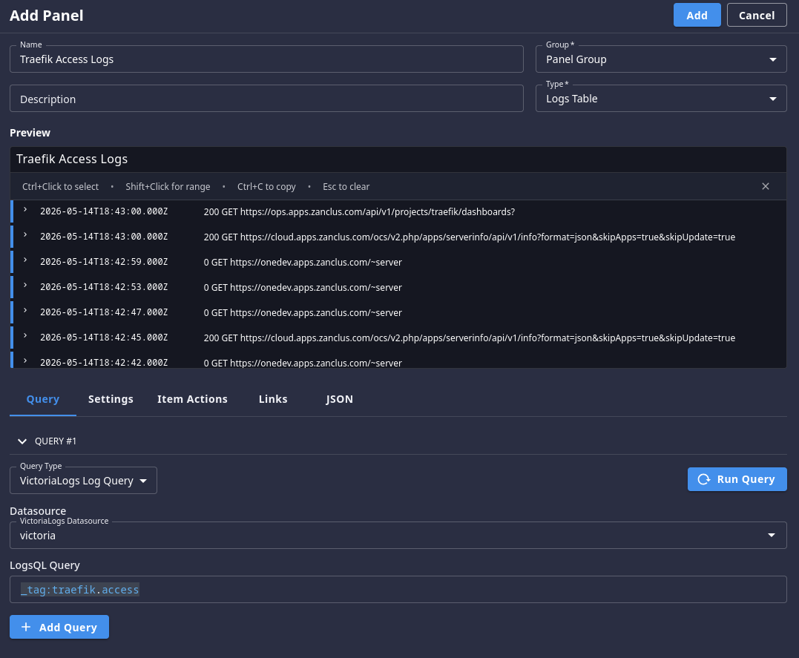The image size is (799, 658).
Task: Click the Add Query button
Action: tap(59, 627)
